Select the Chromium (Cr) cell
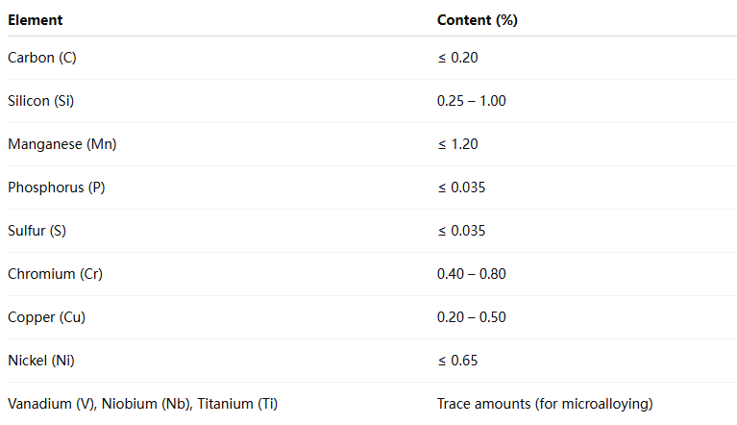 point(55,274)
